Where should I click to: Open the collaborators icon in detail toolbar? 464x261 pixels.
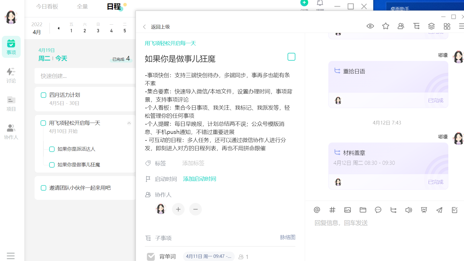401,26
